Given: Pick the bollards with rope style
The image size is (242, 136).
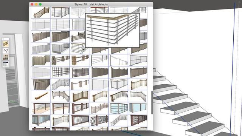Looking at the screenshot, I should click(80, 84).
